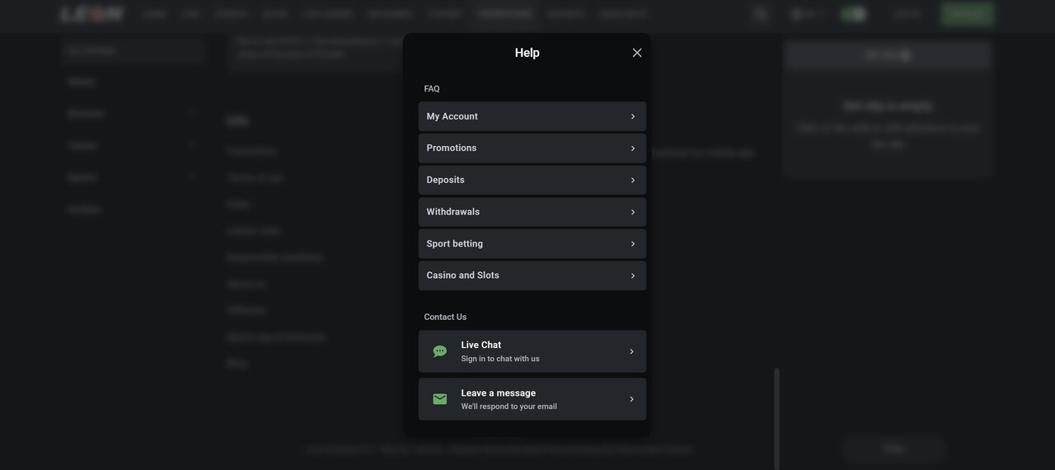
Task: Click the green envelope icon for Leave a message
Action: pyautogui.click(x=440, y=399)
